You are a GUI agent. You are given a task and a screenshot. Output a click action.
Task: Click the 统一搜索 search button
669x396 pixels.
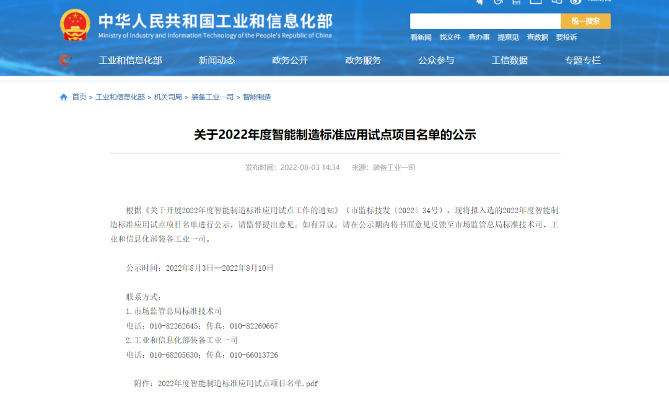pyautogui.click(x=585, y=21)
